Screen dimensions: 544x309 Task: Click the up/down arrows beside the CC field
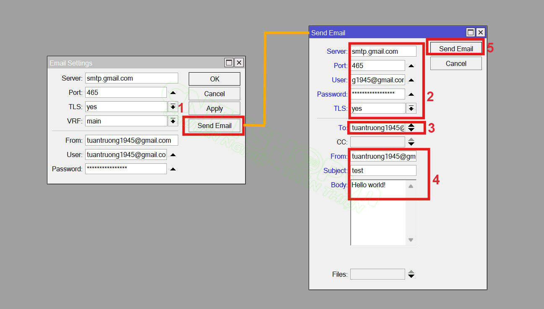tap(411, 142)
